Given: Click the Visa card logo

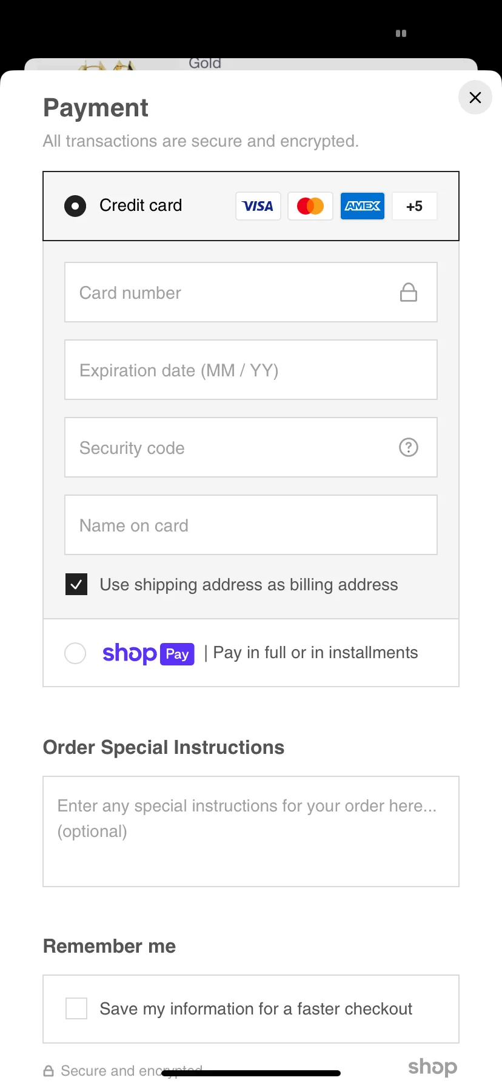Looking at the screenshot, I should (258, 206).
